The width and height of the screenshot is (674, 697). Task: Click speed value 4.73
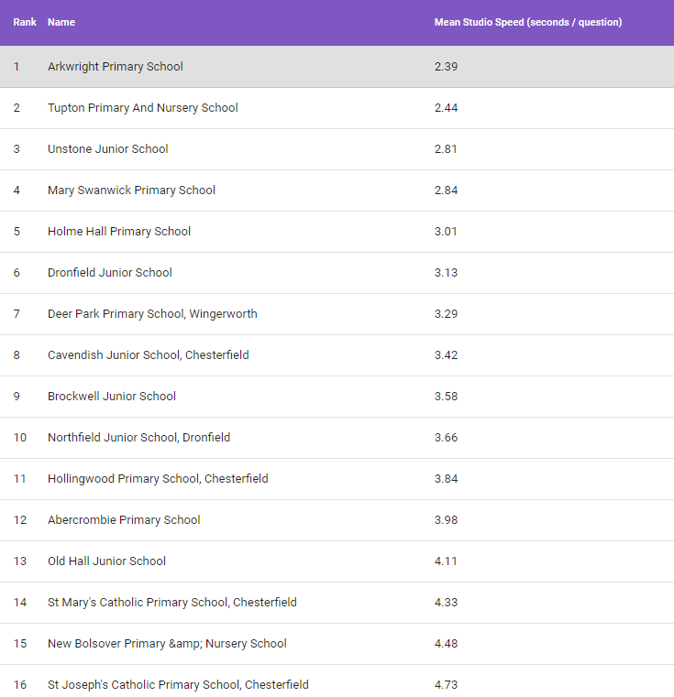(x=446, y=685)
